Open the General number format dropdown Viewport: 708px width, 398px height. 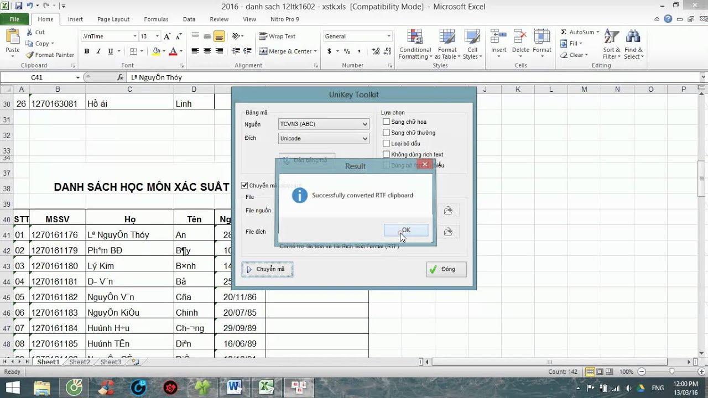coord(389,36)
